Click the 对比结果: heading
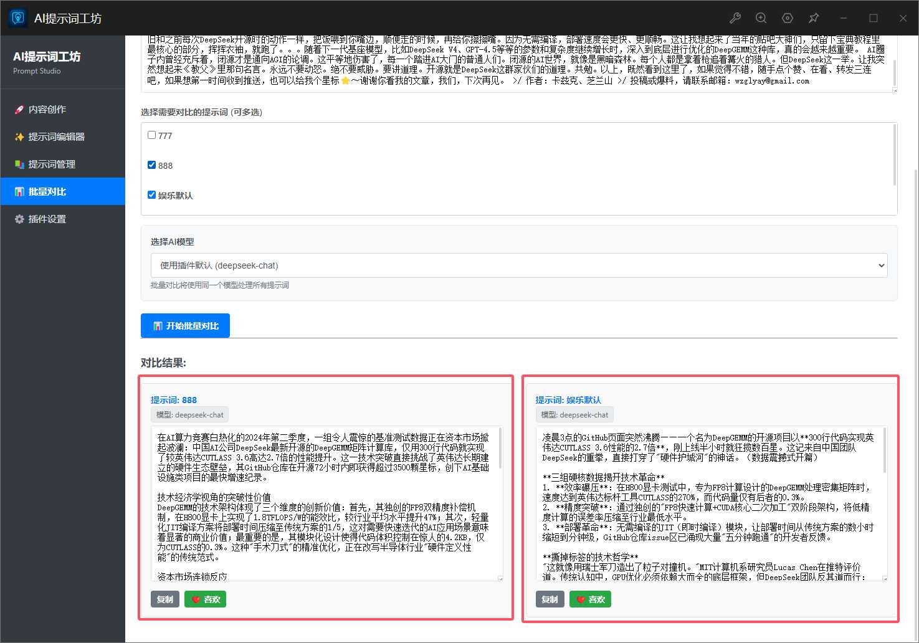The width and height of the screenshot is (919, 643). pos(163,363)
